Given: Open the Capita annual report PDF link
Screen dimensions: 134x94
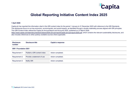Looking at the screenshot, I should click(47, 33).
